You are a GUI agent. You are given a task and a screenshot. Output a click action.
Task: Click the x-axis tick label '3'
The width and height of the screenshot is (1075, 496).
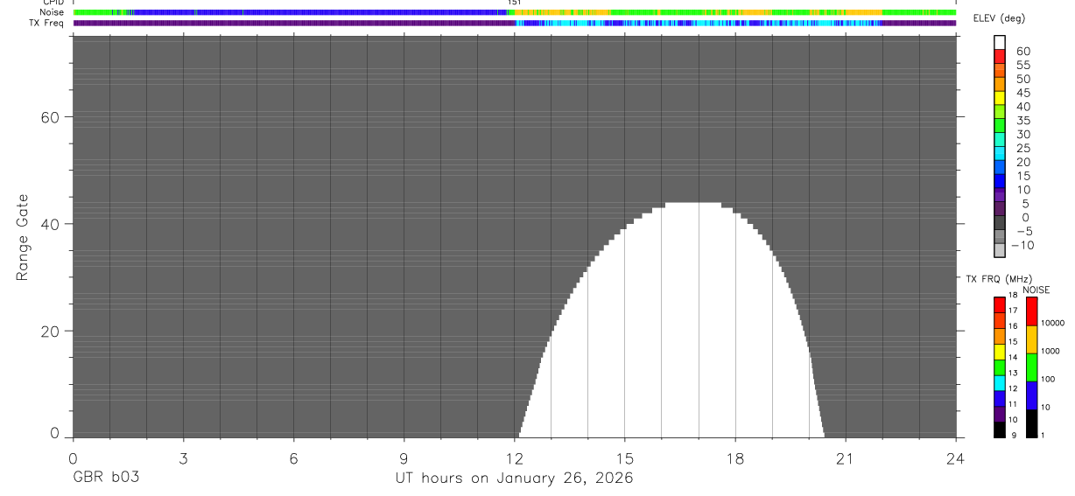tap(183, 458)
